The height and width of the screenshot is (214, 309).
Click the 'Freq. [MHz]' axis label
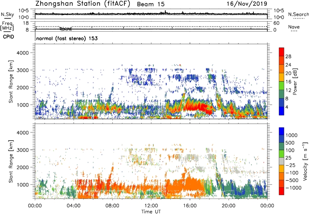(7, 26)
